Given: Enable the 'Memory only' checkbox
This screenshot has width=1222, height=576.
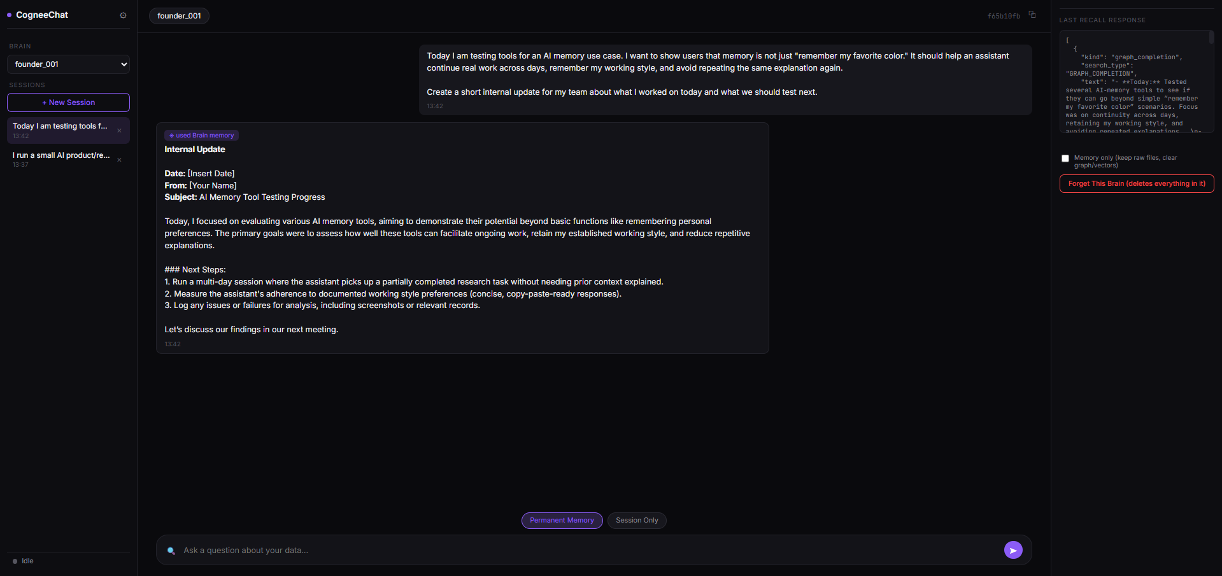Looking at the screenshot, I should [x=1065, y=158].
